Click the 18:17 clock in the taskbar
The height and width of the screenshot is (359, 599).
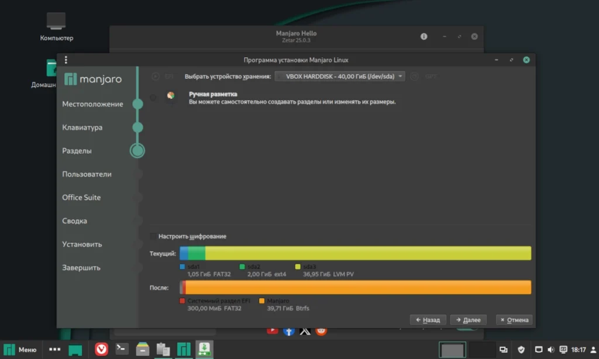(x=579, y=350)
